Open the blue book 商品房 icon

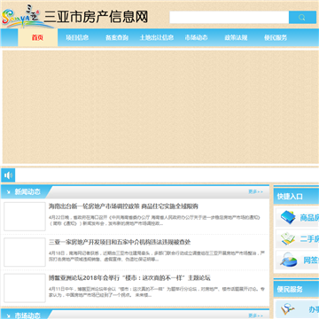coord(288,217)
